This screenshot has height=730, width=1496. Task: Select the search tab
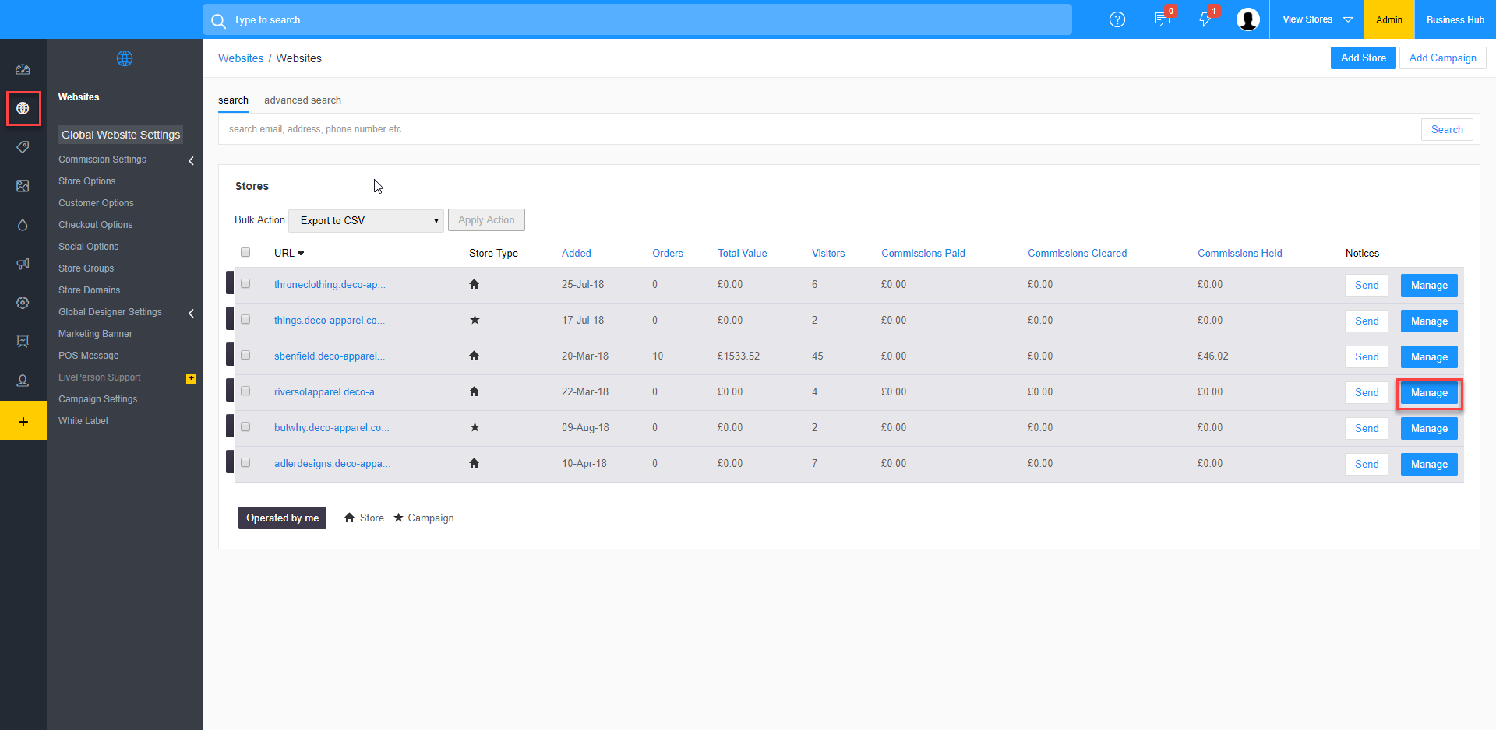point(233,100)
